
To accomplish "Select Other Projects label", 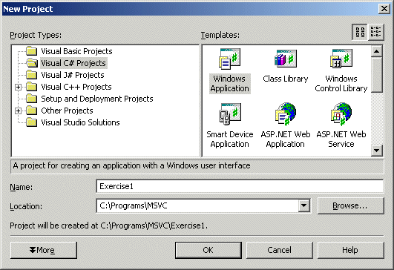I will tap(67, 111).
